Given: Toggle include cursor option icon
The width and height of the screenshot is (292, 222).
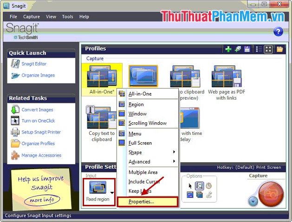Looking at the screenshot, I should click(x=190, y=186).
